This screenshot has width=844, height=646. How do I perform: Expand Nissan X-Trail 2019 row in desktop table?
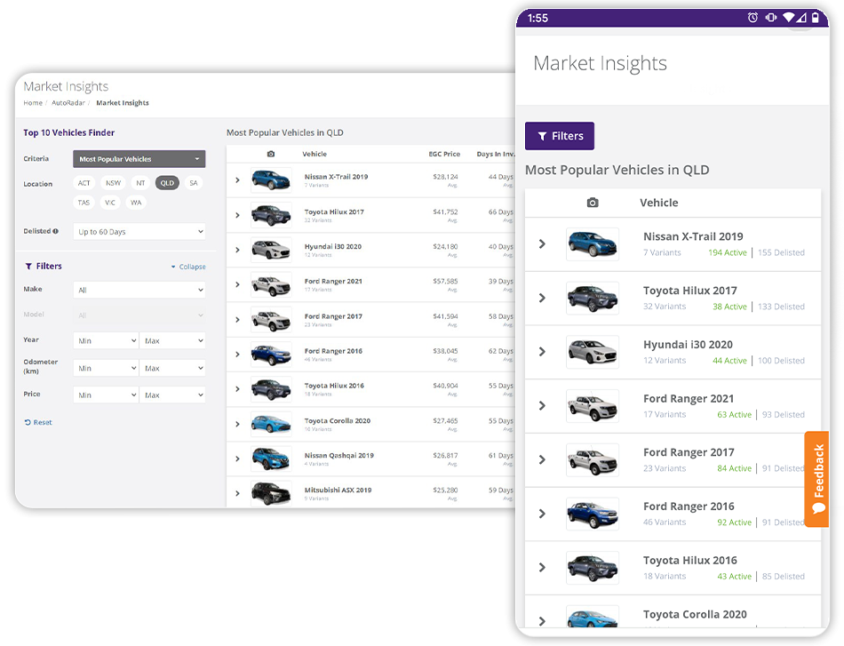pyautogui.click(x=237, y=180)
